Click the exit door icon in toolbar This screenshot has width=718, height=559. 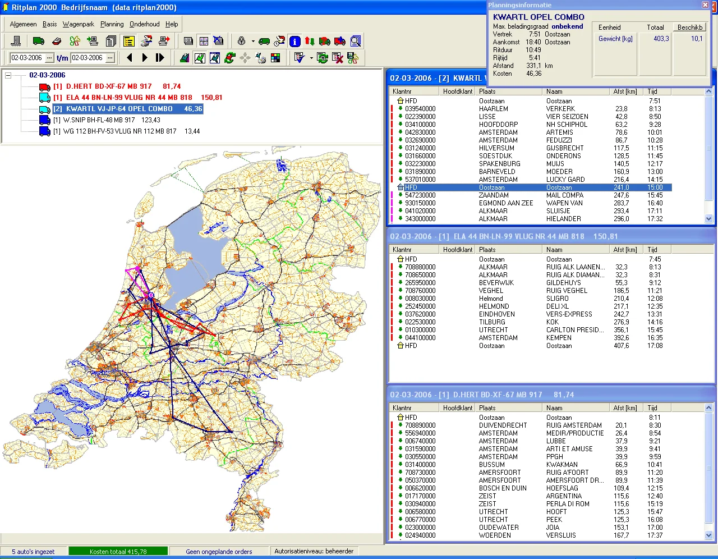(x=16, y=41)
